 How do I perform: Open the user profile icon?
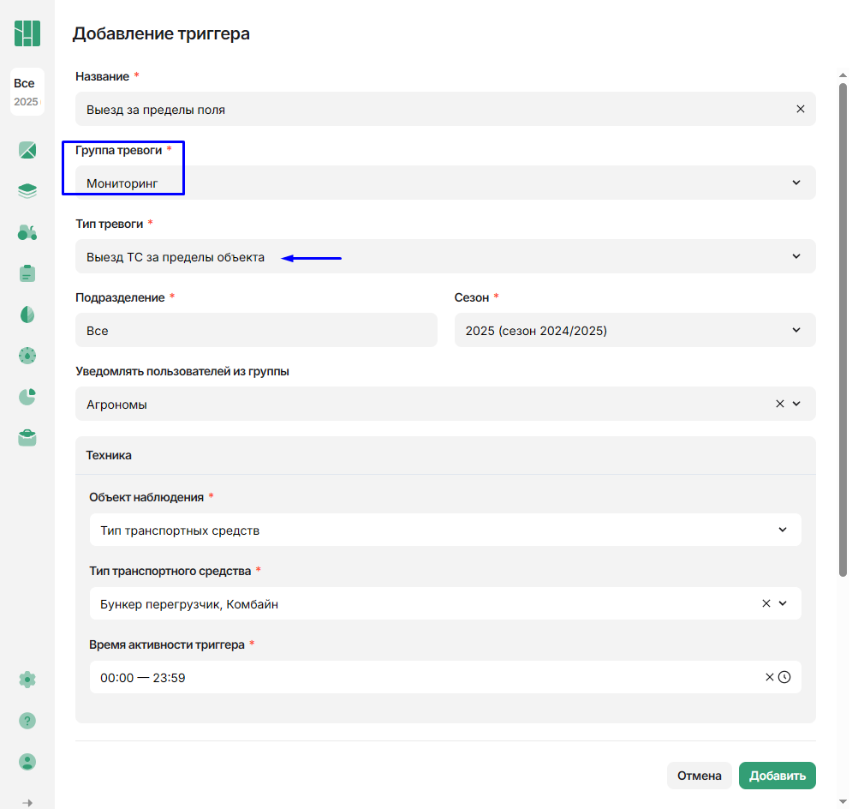coord(27,762)
